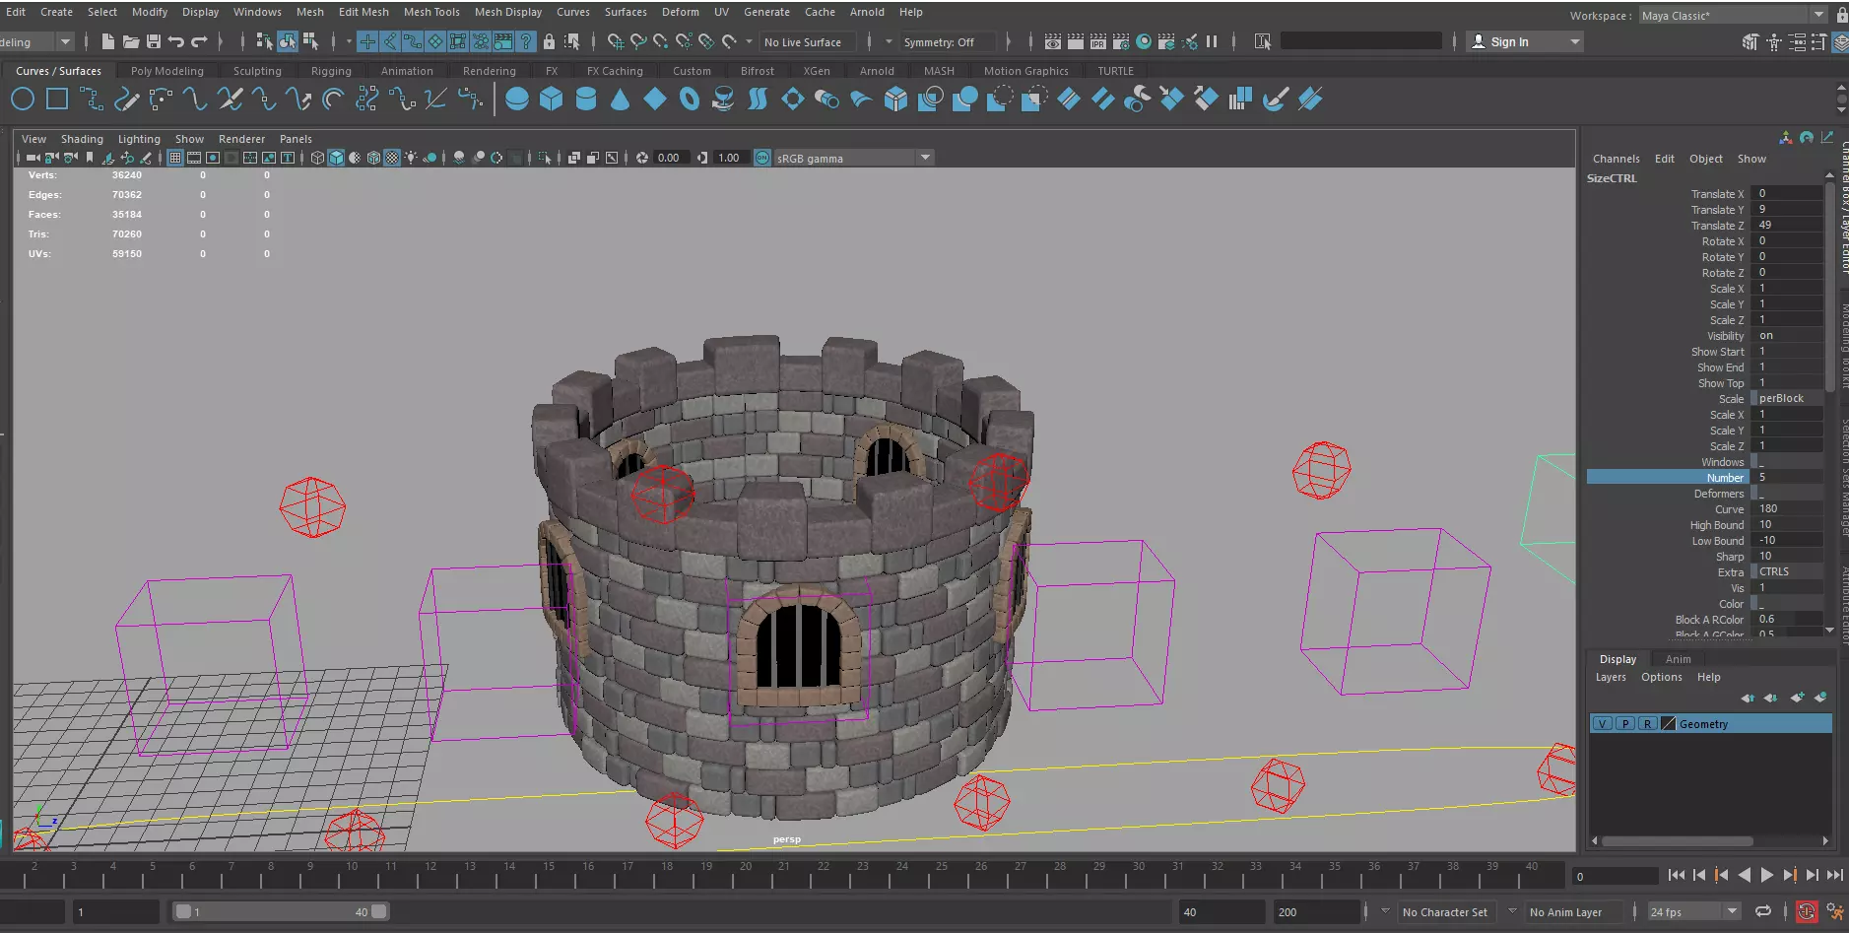Click the viewport Renderer menu
The height and width of the screenshot is (933, 1849).
pos(241,139)
